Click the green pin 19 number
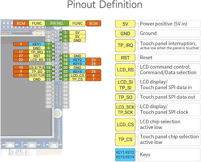The image size is (201, 162). pyautogui.click(x=49, y=68)
